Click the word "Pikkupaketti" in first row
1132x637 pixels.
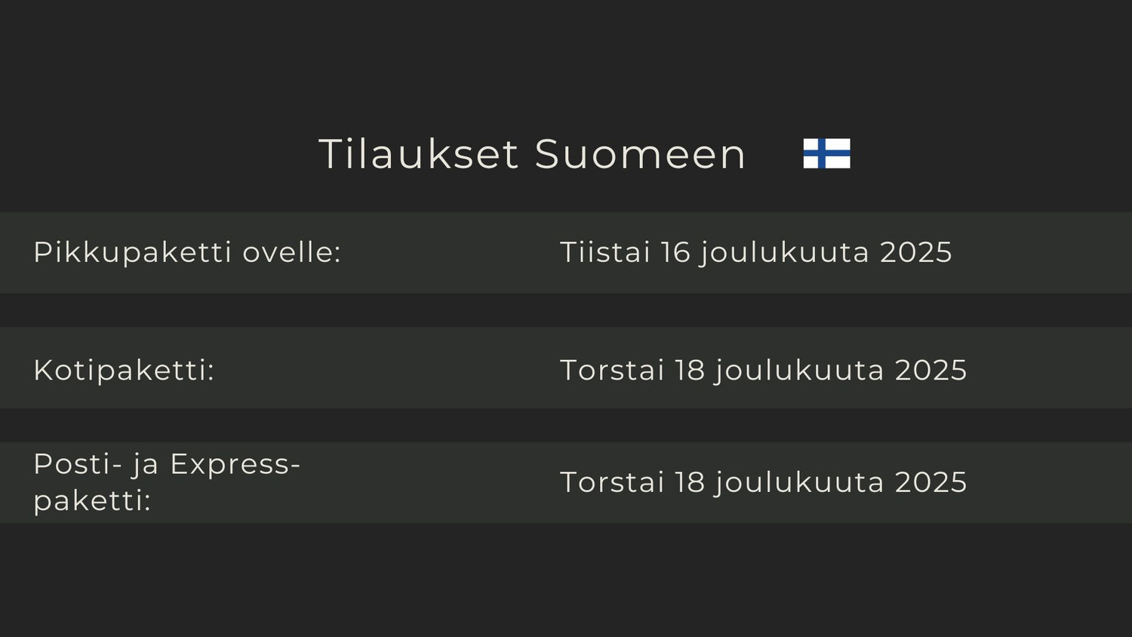click(x=132, y=252)
